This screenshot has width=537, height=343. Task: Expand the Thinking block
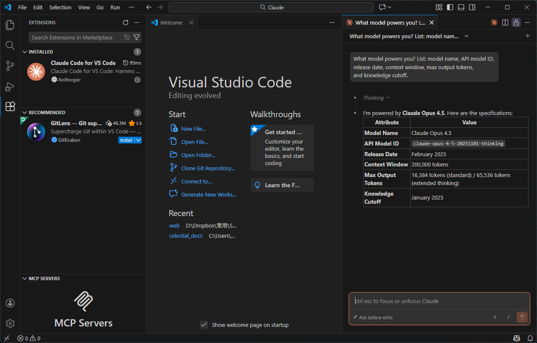point(376,98)
